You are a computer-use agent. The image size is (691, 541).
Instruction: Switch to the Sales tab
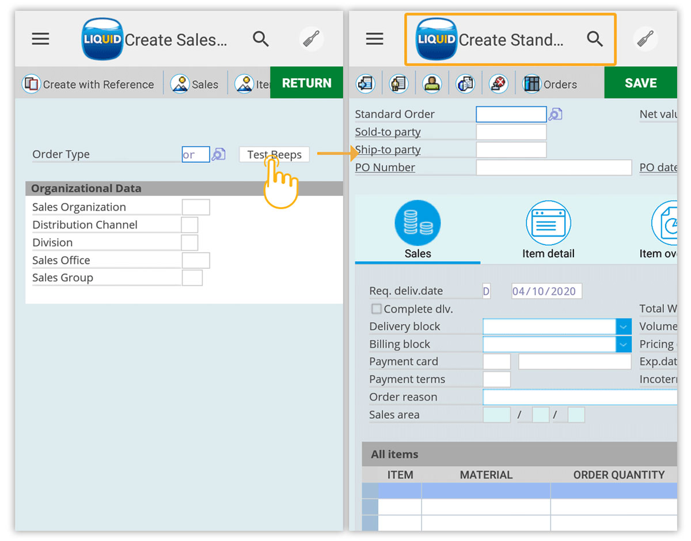pyautogui.click(x=417, y=231)
